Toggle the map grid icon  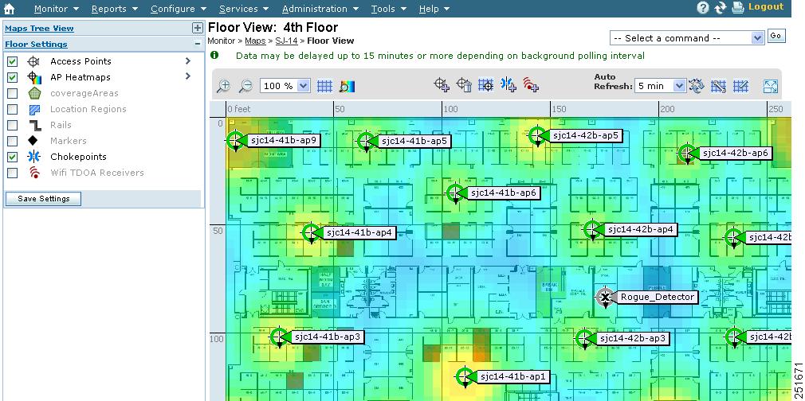[x=324, y=86]
